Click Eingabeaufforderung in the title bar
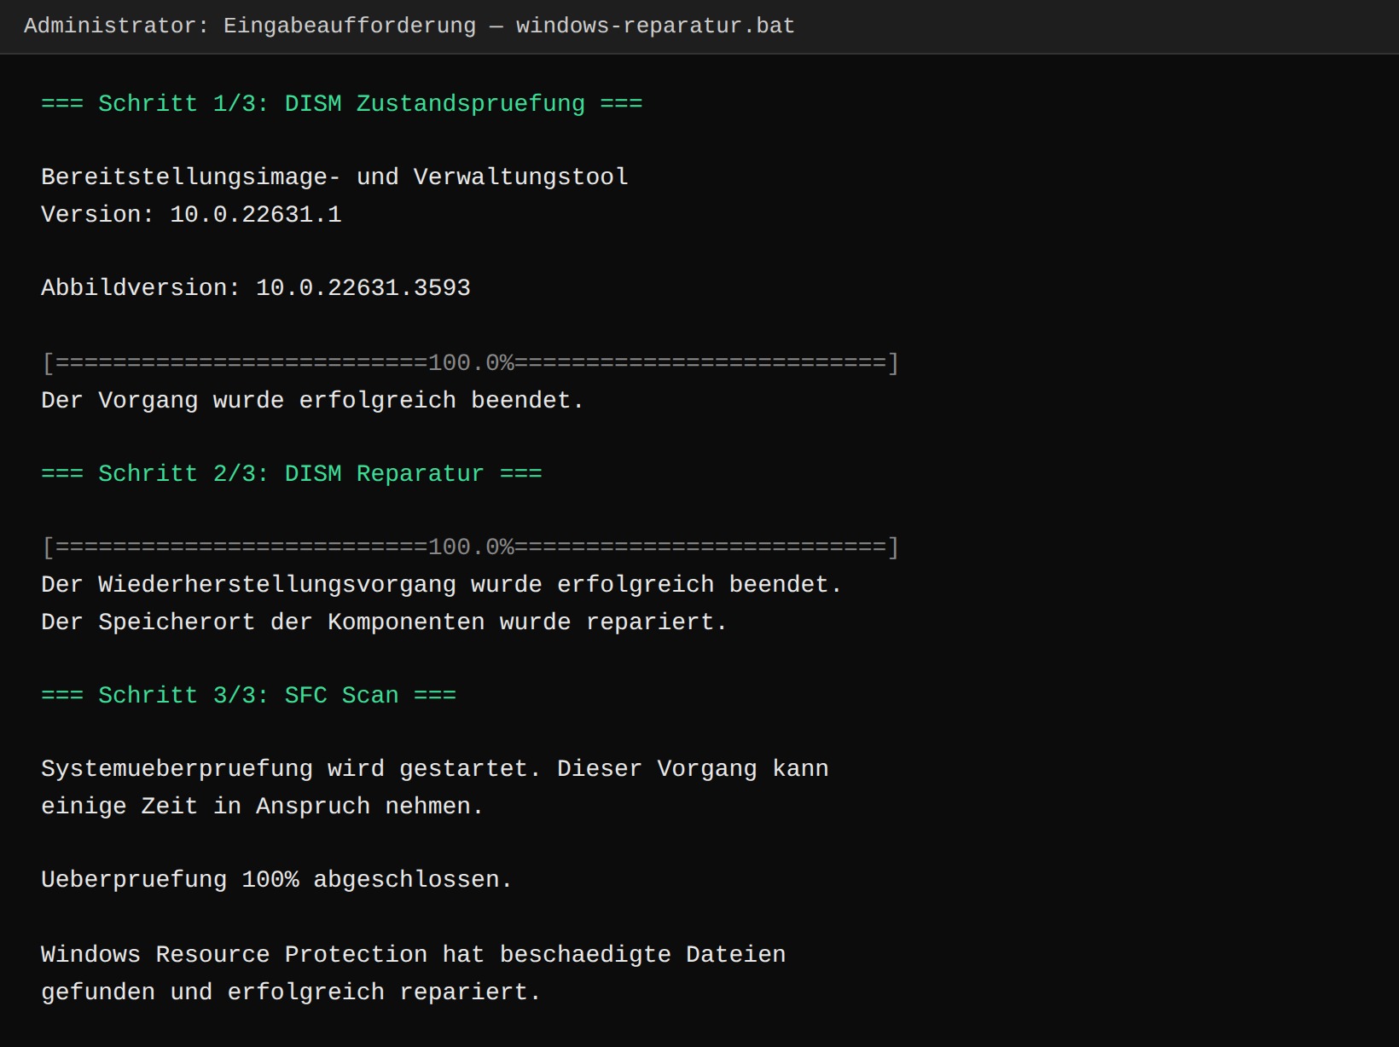 coord(350,26)
